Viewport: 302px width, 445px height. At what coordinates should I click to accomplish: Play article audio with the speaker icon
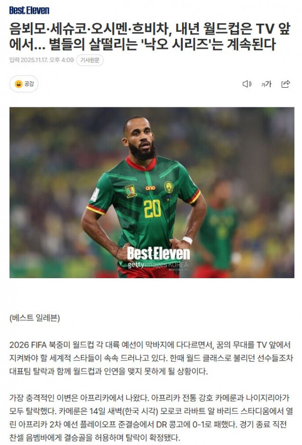coord(247,84)
